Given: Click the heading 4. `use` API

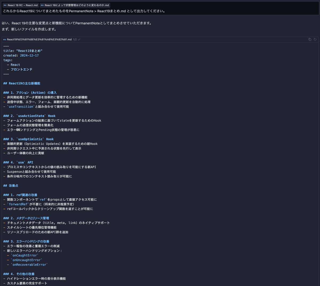Looking at the screenshot, I should pos(18,162).
